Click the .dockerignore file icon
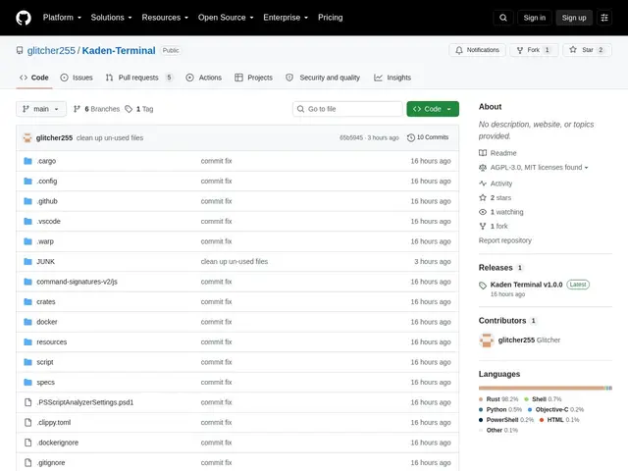628x471 pixels. (27, 443)
